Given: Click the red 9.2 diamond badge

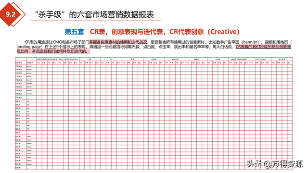Looking at the screenshot, I should coord(11,14).
